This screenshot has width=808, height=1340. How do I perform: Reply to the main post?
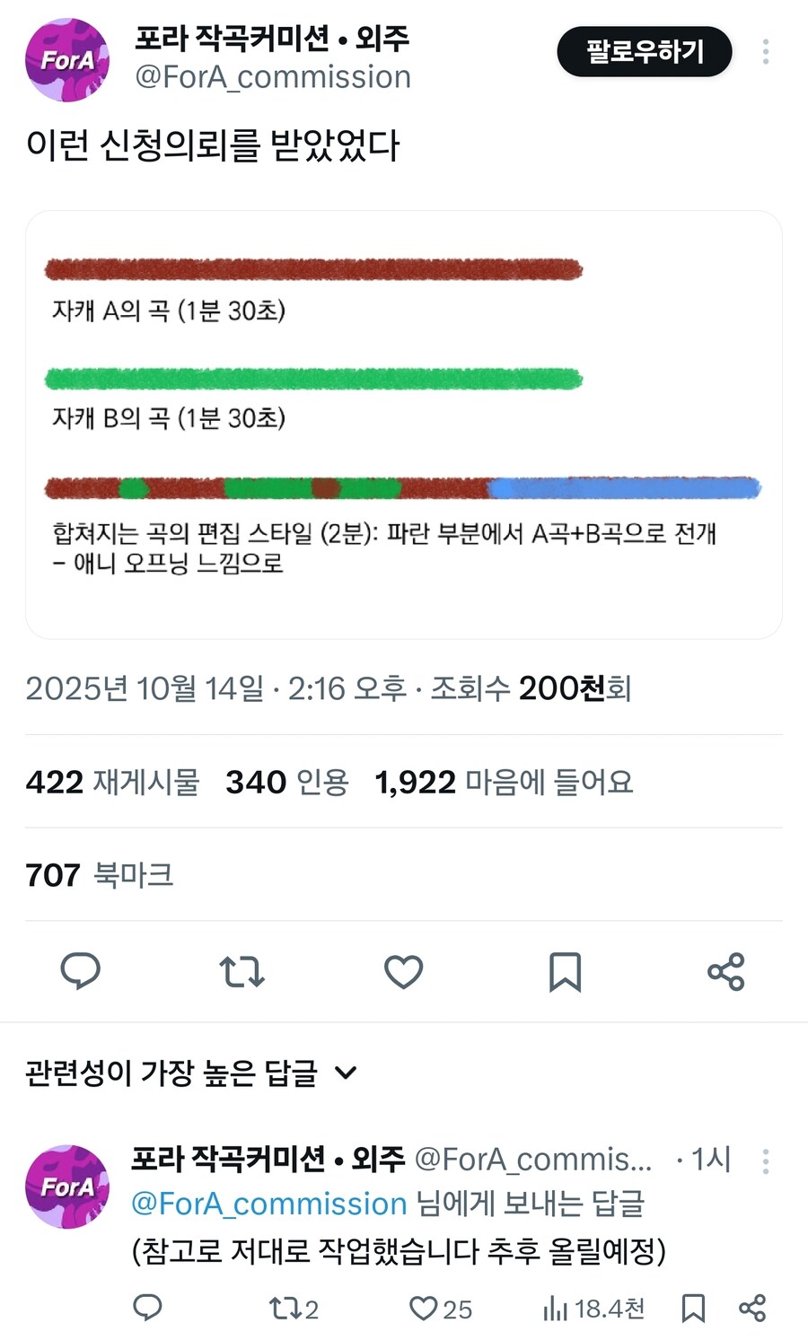point(80,971)
